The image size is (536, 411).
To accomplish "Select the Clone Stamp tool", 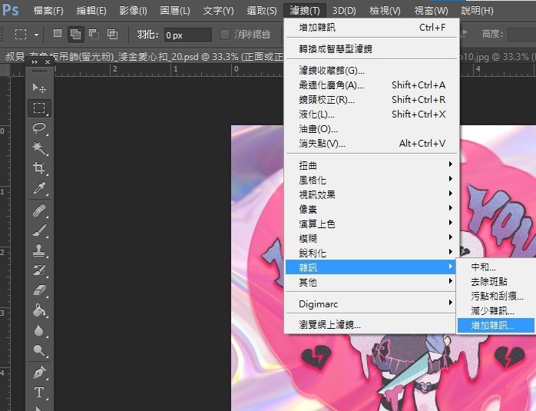I will [39, 250].
